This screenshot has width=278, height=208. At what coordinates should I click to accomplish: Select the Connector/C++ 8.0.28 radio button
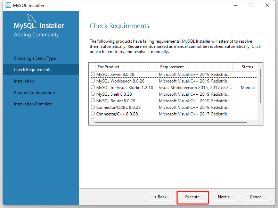93,114
